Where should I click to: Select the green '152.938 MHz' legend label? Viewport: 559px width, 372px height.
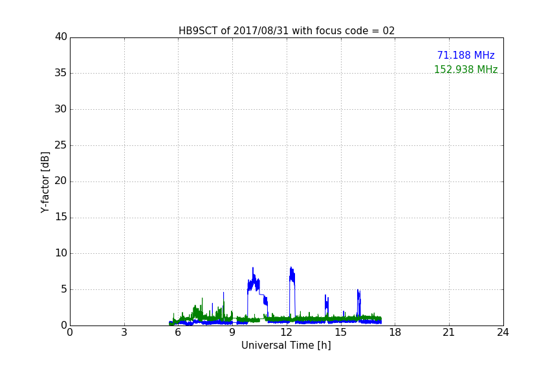click(x=466, y=69)
